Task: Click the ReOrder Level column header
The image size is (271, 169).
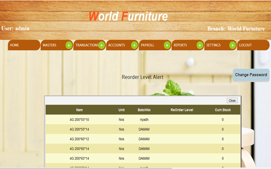Action: pyautogui.click(x=182, y=110)
